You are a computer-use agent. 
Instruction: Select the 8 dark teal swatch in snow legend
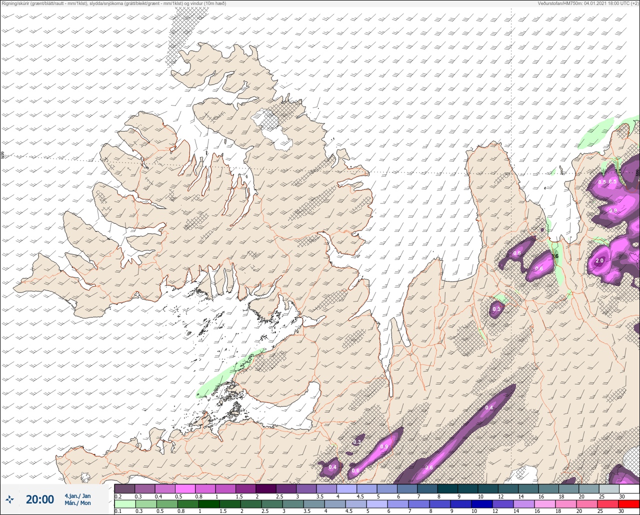(447, 488)
